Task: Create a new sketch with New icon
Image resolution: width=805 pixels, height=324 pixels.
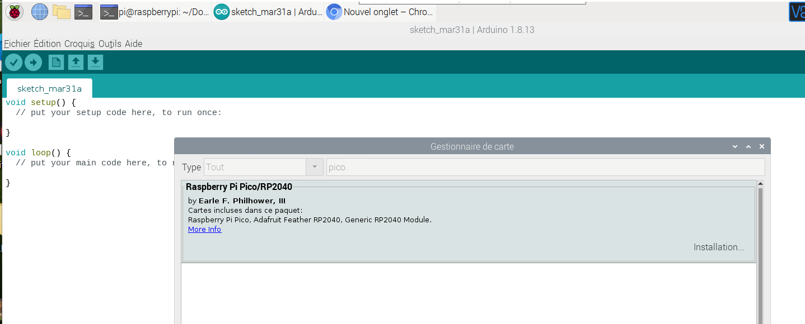Action: click(x=56, y=62)
